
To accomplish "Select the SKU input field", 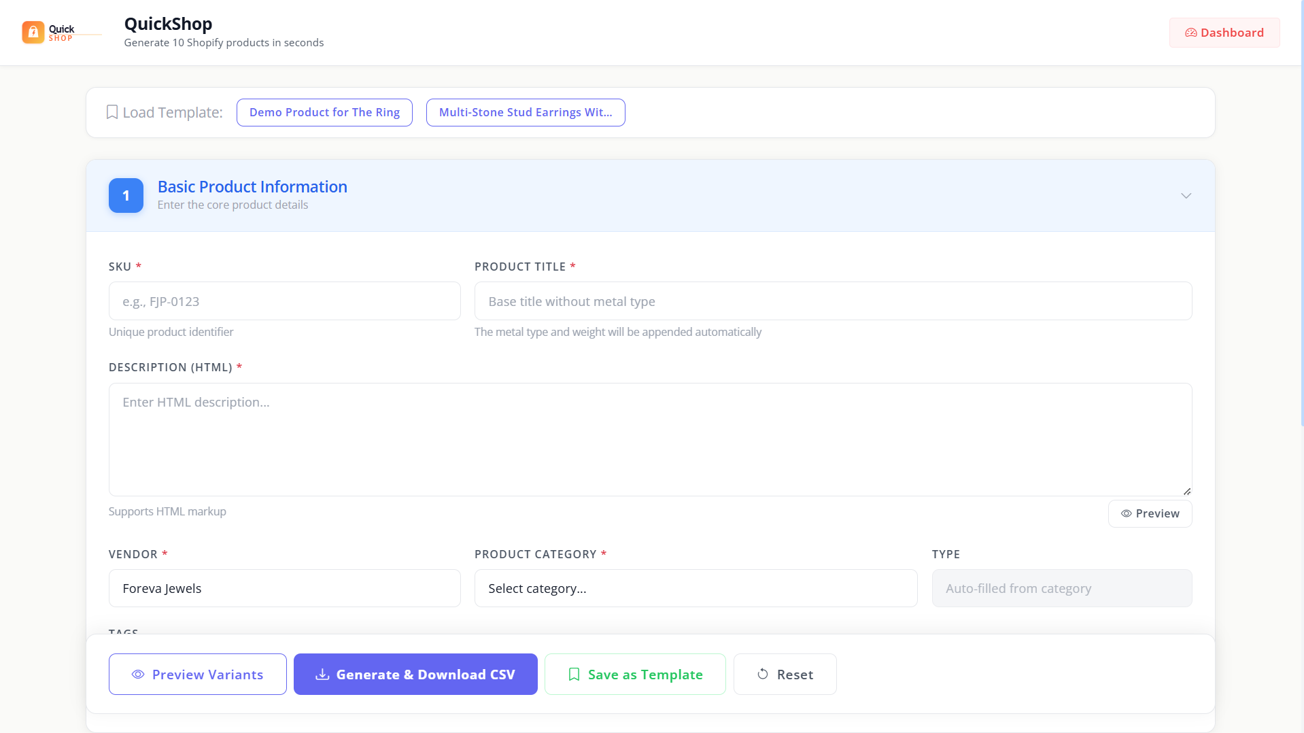I will click(x=284, y=301).
